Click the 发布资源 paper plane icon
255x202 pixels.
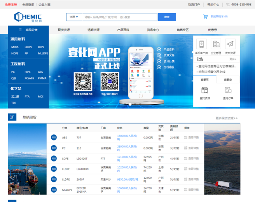tap(230, 44)
